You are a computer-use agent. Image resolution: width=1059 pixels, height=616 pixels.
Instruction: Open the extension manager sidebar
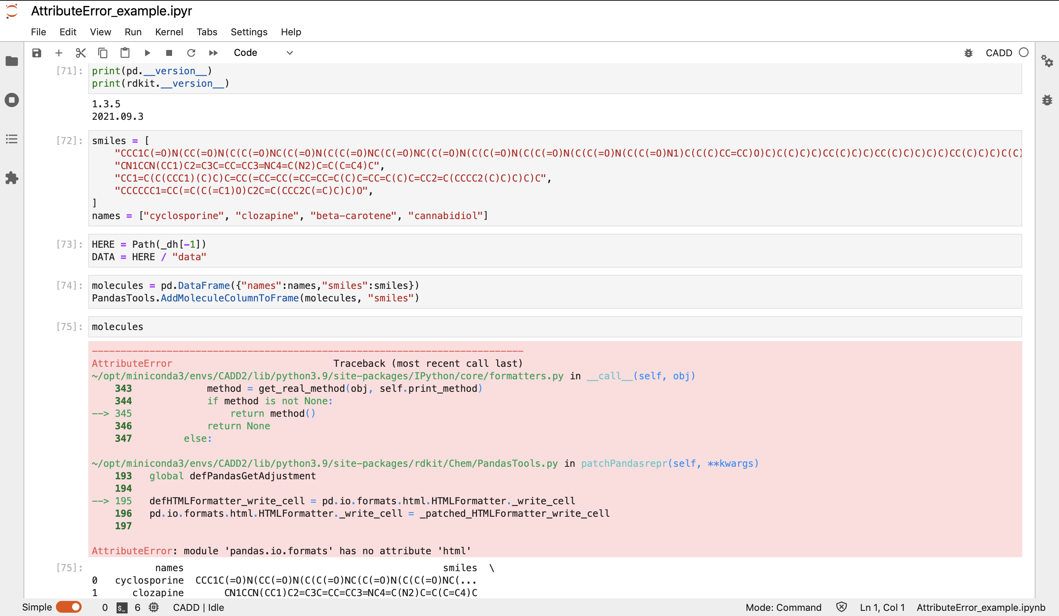[x=11, y=178]
